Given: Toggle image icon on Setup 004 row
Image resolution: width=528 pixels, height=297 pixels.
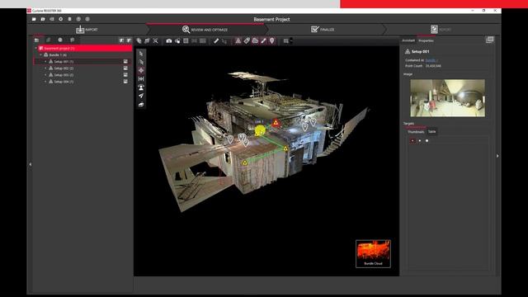Looking at the screenshot, I should tap(125, 82).
